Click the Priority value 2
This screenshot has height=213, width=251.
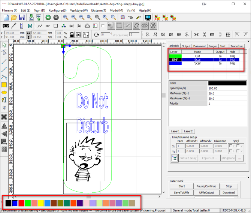[227, 104]
